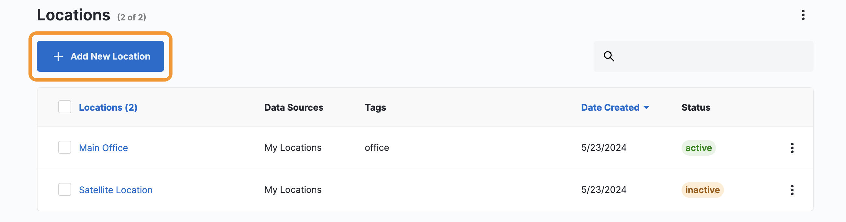Image resolution: width=846 pixels, height=222 pixels.
Task: Click the orange inactive status badge
Action: pos(702,190)
